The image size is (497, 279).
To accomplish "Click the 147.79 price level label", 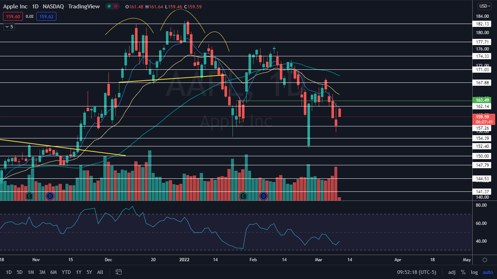I will click(482, 165).
